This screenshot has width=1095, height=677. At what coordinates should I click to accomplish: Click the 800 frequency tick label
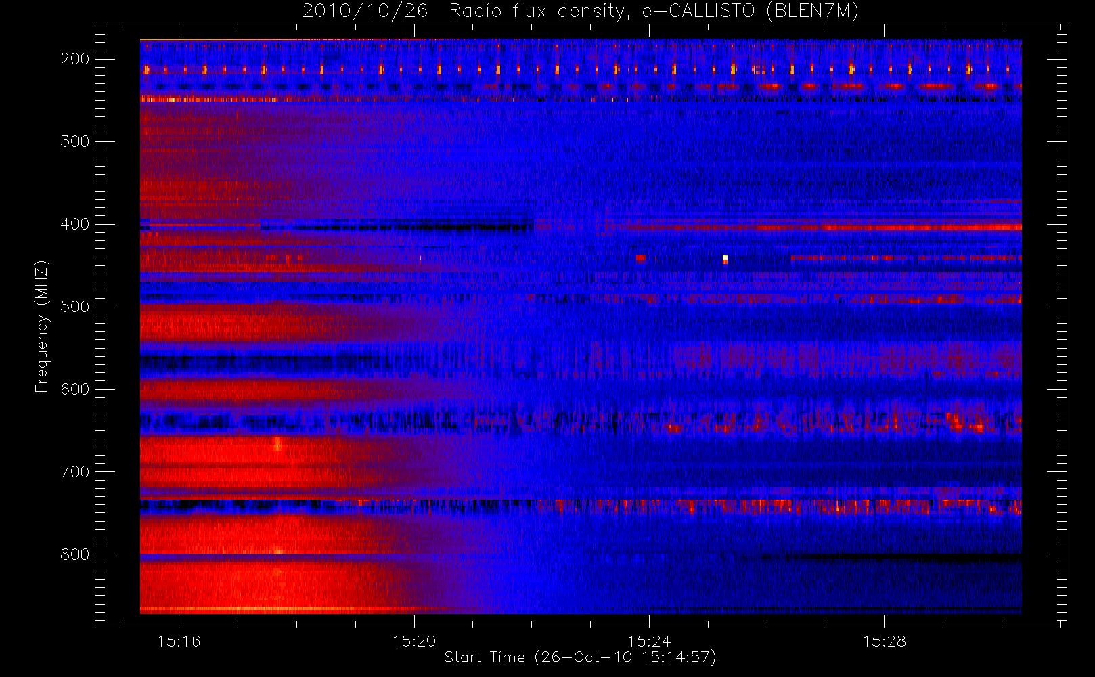(x=74, y=554)
